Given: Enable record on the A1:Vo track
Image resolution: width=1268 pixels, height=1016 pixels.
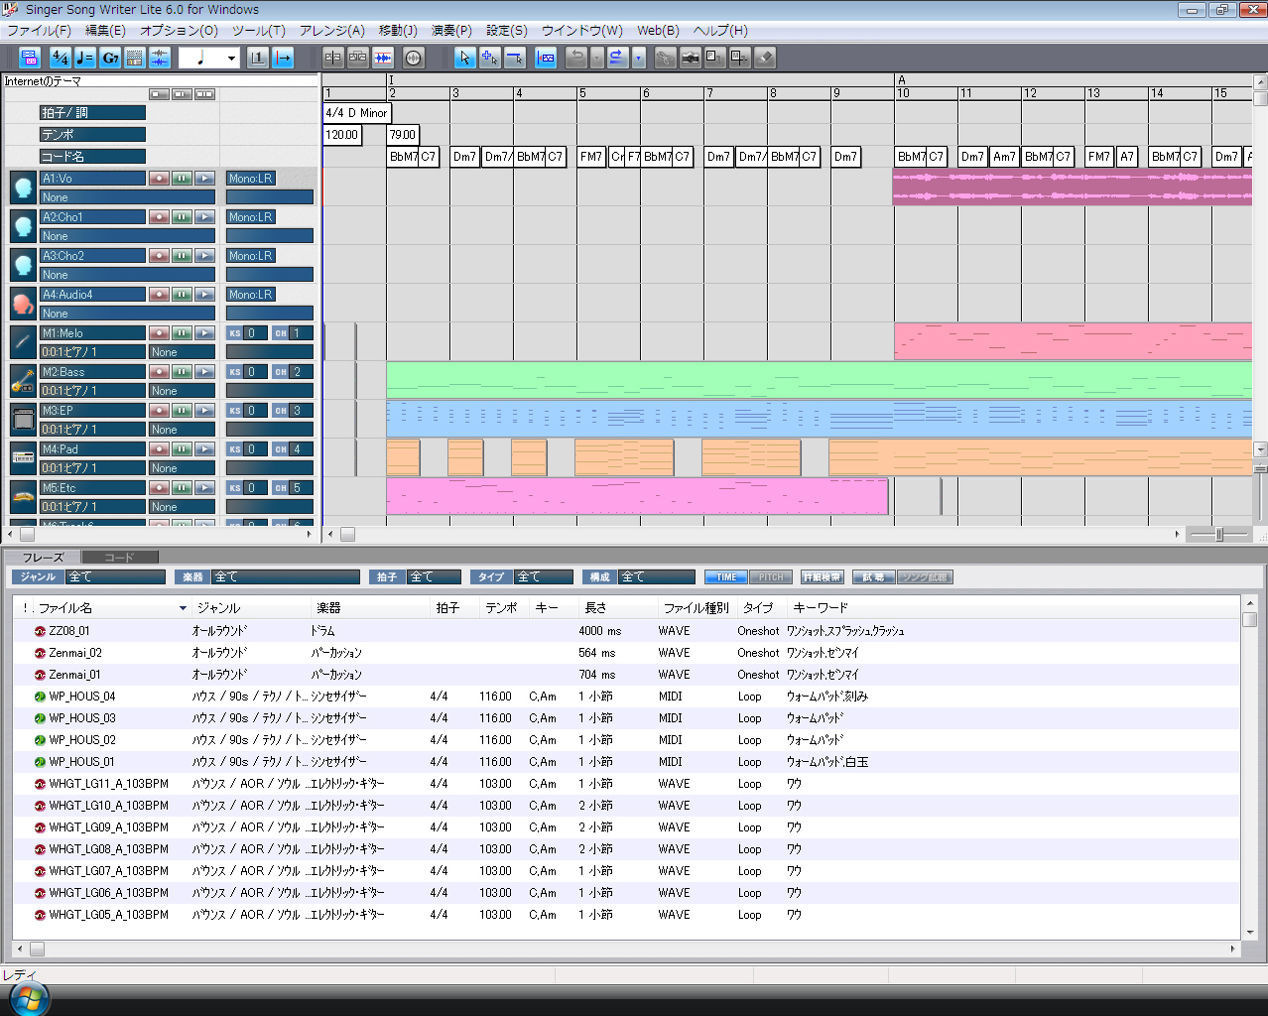Looking at the screenshot, I should [x=159, y=178].
